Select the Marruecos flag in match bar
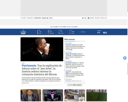The width and height of the screenshot is (128, 102). (x=48, y=33)
